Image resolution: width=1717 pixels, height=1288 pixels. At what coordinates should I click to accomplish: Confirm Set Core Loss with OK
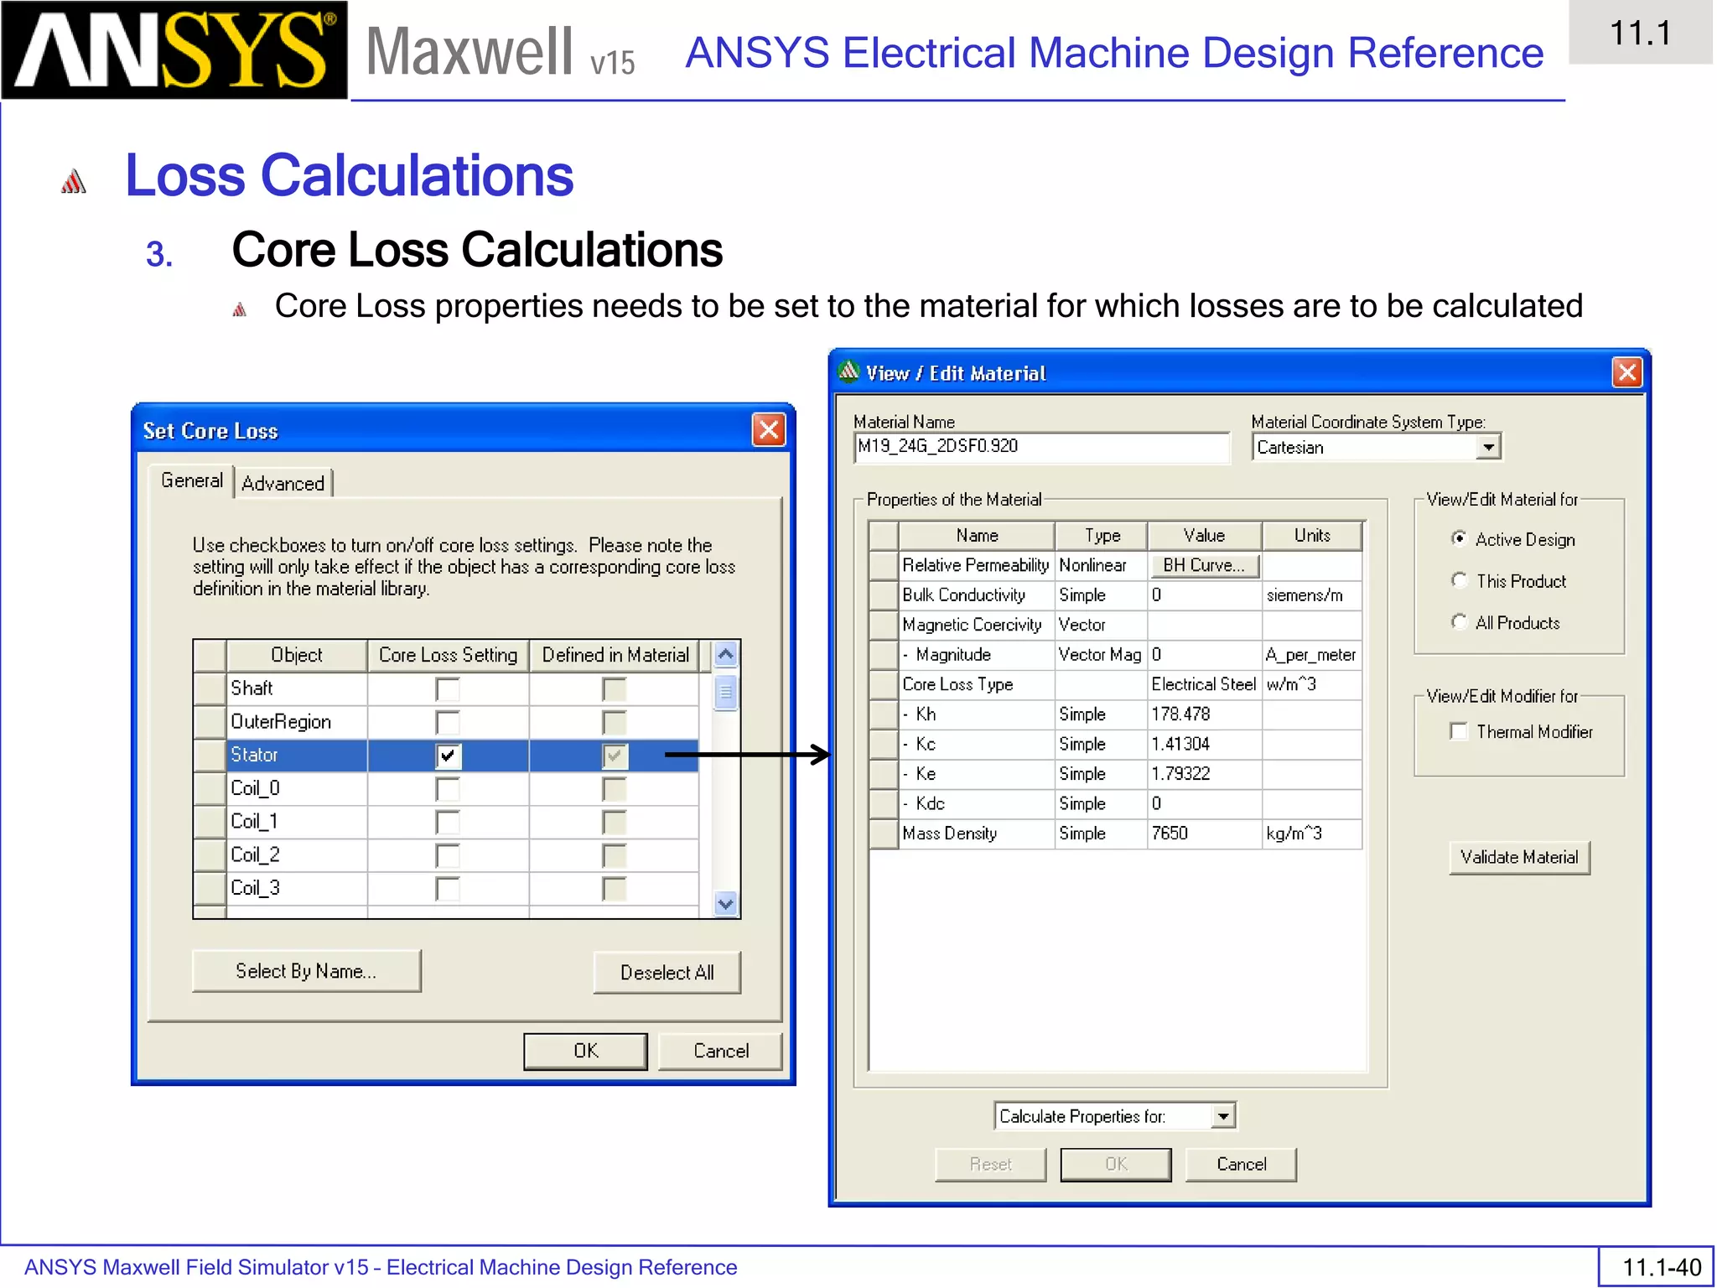coord(585,1051)
